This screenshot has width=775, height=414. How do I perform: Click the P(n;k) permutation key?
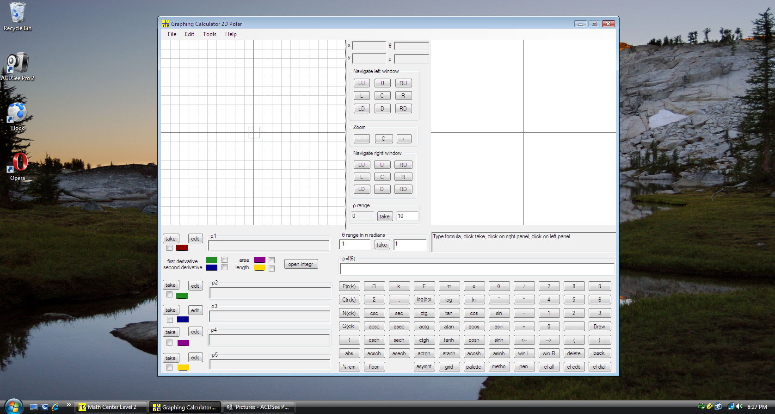coord(349,286)
